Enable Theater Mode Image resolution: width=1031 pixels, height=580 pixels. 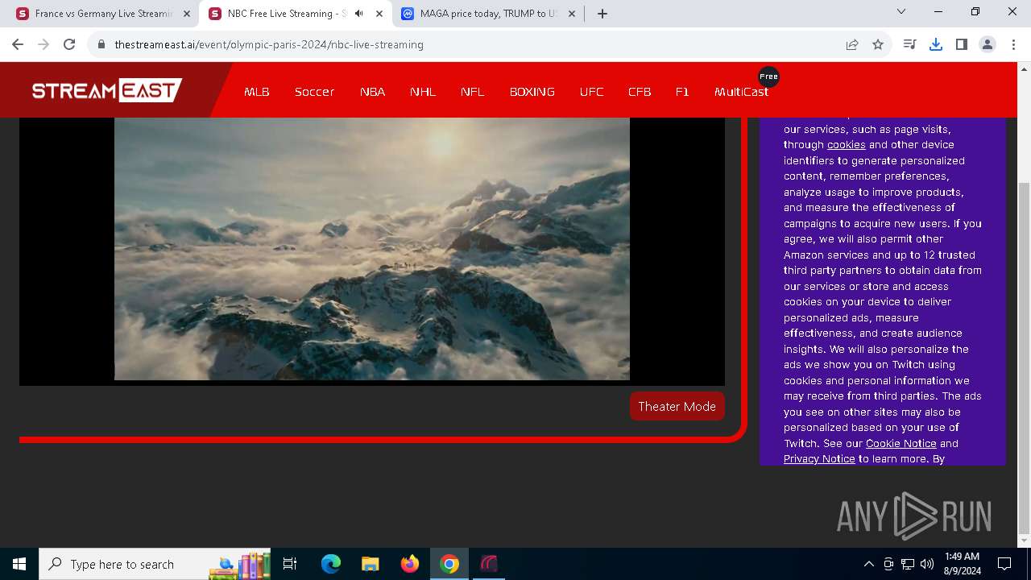tap(677, 406)
